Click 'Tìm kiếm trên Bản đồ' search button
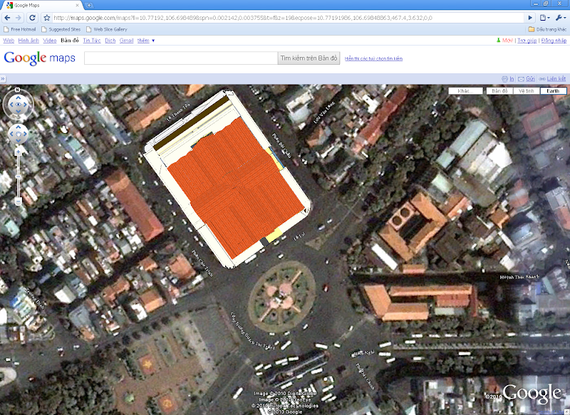 [x=309, y=58]
